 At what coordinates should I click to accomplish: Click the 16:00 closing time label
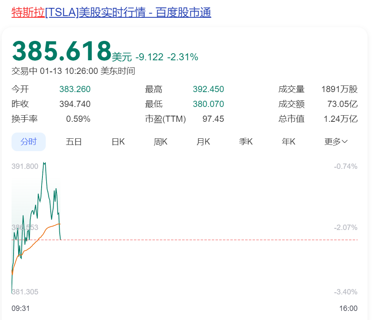click(x=348, y=308)
